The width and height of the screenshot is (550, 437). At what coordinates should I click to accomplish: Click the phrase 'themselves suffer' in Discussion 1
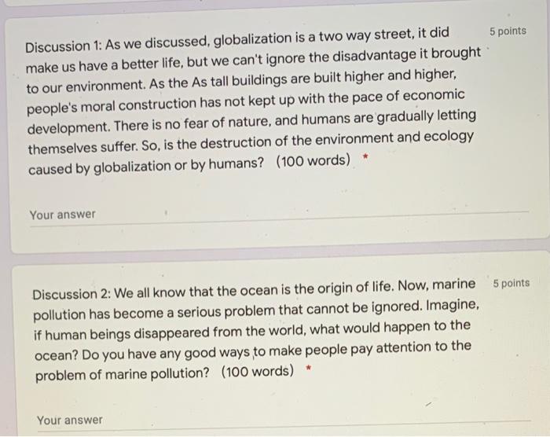point(82,149)
